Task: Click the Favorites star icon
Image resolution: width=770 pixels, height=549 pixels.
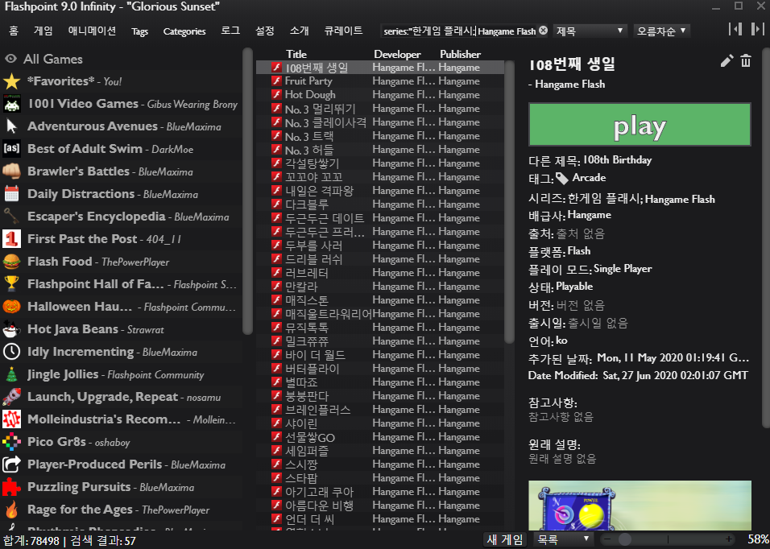Action: [12, 81]
